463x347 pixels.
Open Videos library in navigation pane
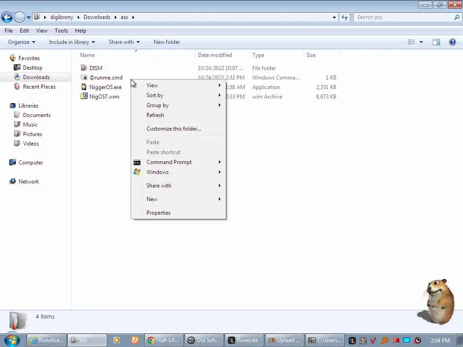(x=31, y=143)
